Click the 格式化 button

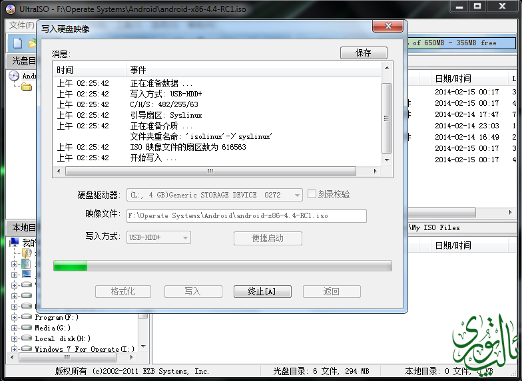point(123,291)
